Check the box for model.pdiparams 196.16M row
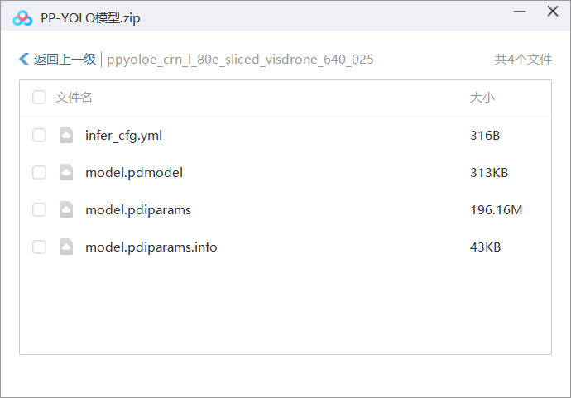 39,209
